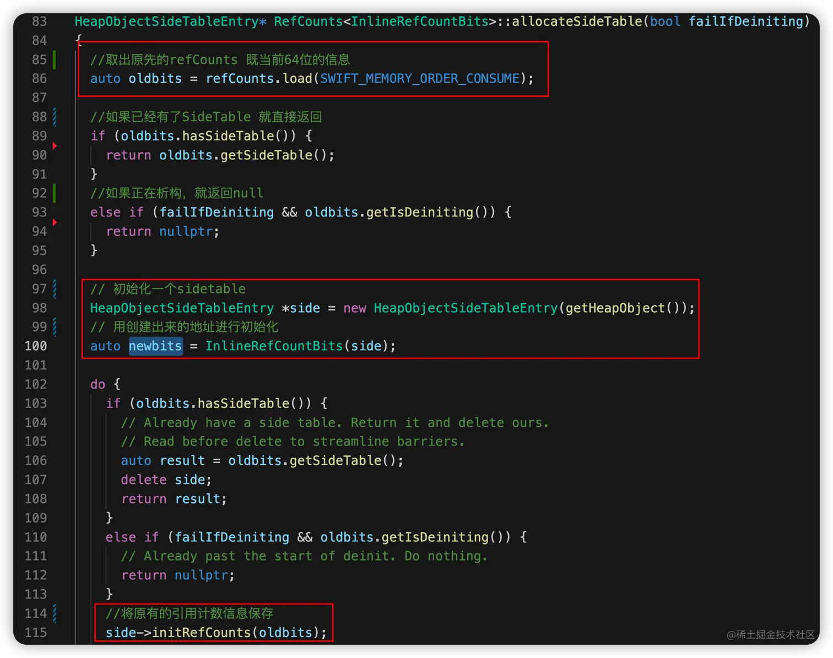The height and width of the screenshot is (658, 833).
Task: Click the highlighted word newbits on line 100
Action: point(155,346)
